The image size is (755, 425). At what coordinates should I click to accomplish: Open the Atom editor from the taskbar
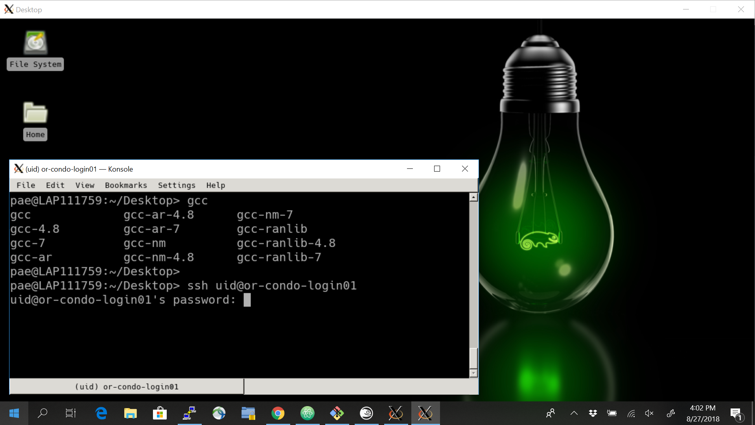click(x=308, y=413)
